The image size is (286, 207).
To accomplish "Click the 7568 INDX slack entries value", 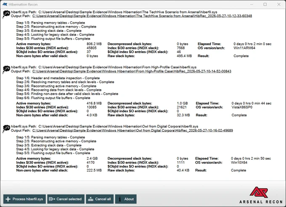I will click(181, 48).
